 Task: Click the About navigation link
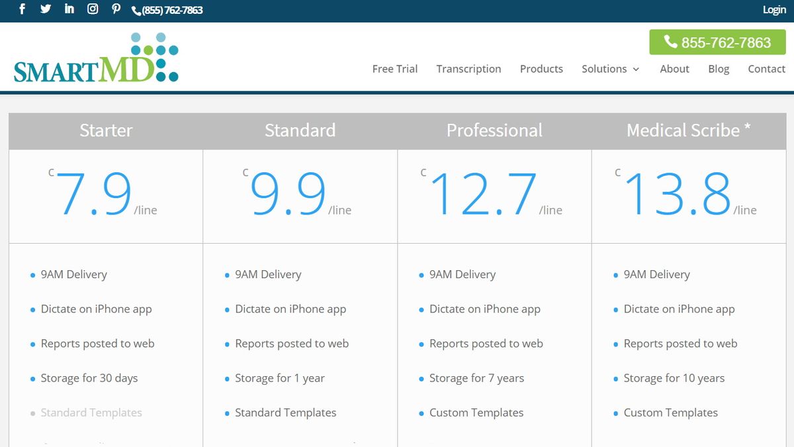point(674,69)
